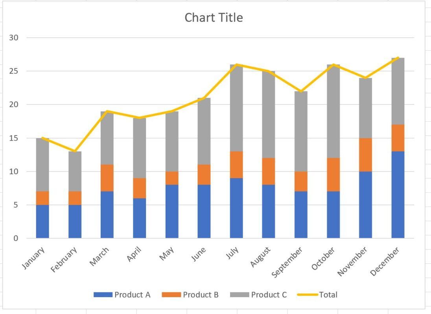Click the Total line point above February

coord(75,151)
